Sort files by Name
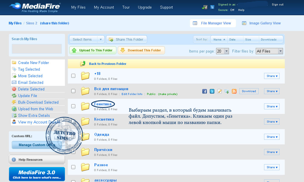304x182 pixels. point(219,40)
